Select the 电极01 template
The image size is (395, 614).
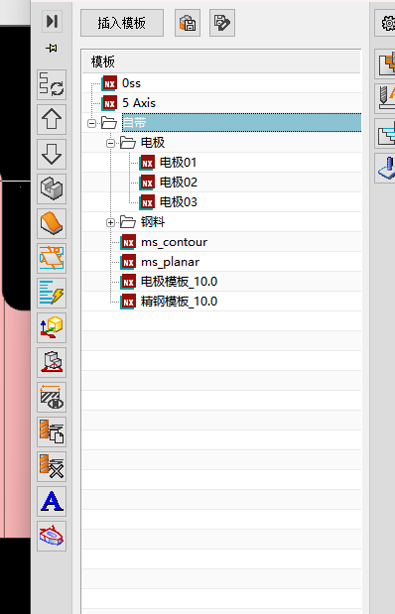[178, 163]
